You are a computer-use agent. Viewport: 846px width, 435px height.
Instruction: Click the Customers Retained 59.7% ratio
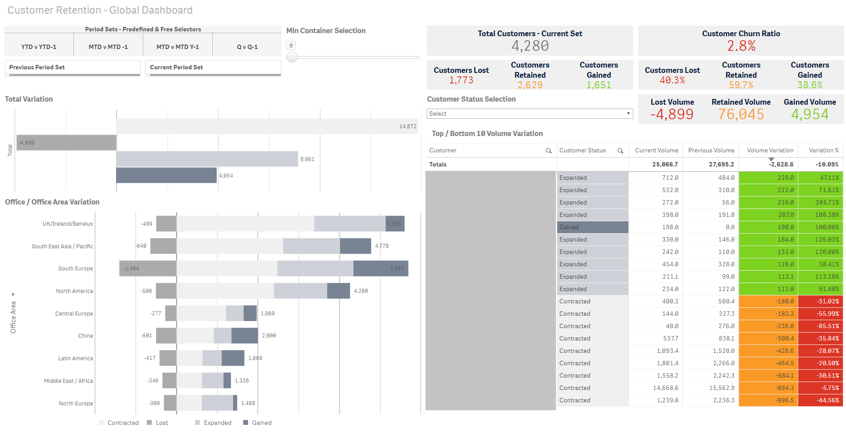[x=741, y=85]
